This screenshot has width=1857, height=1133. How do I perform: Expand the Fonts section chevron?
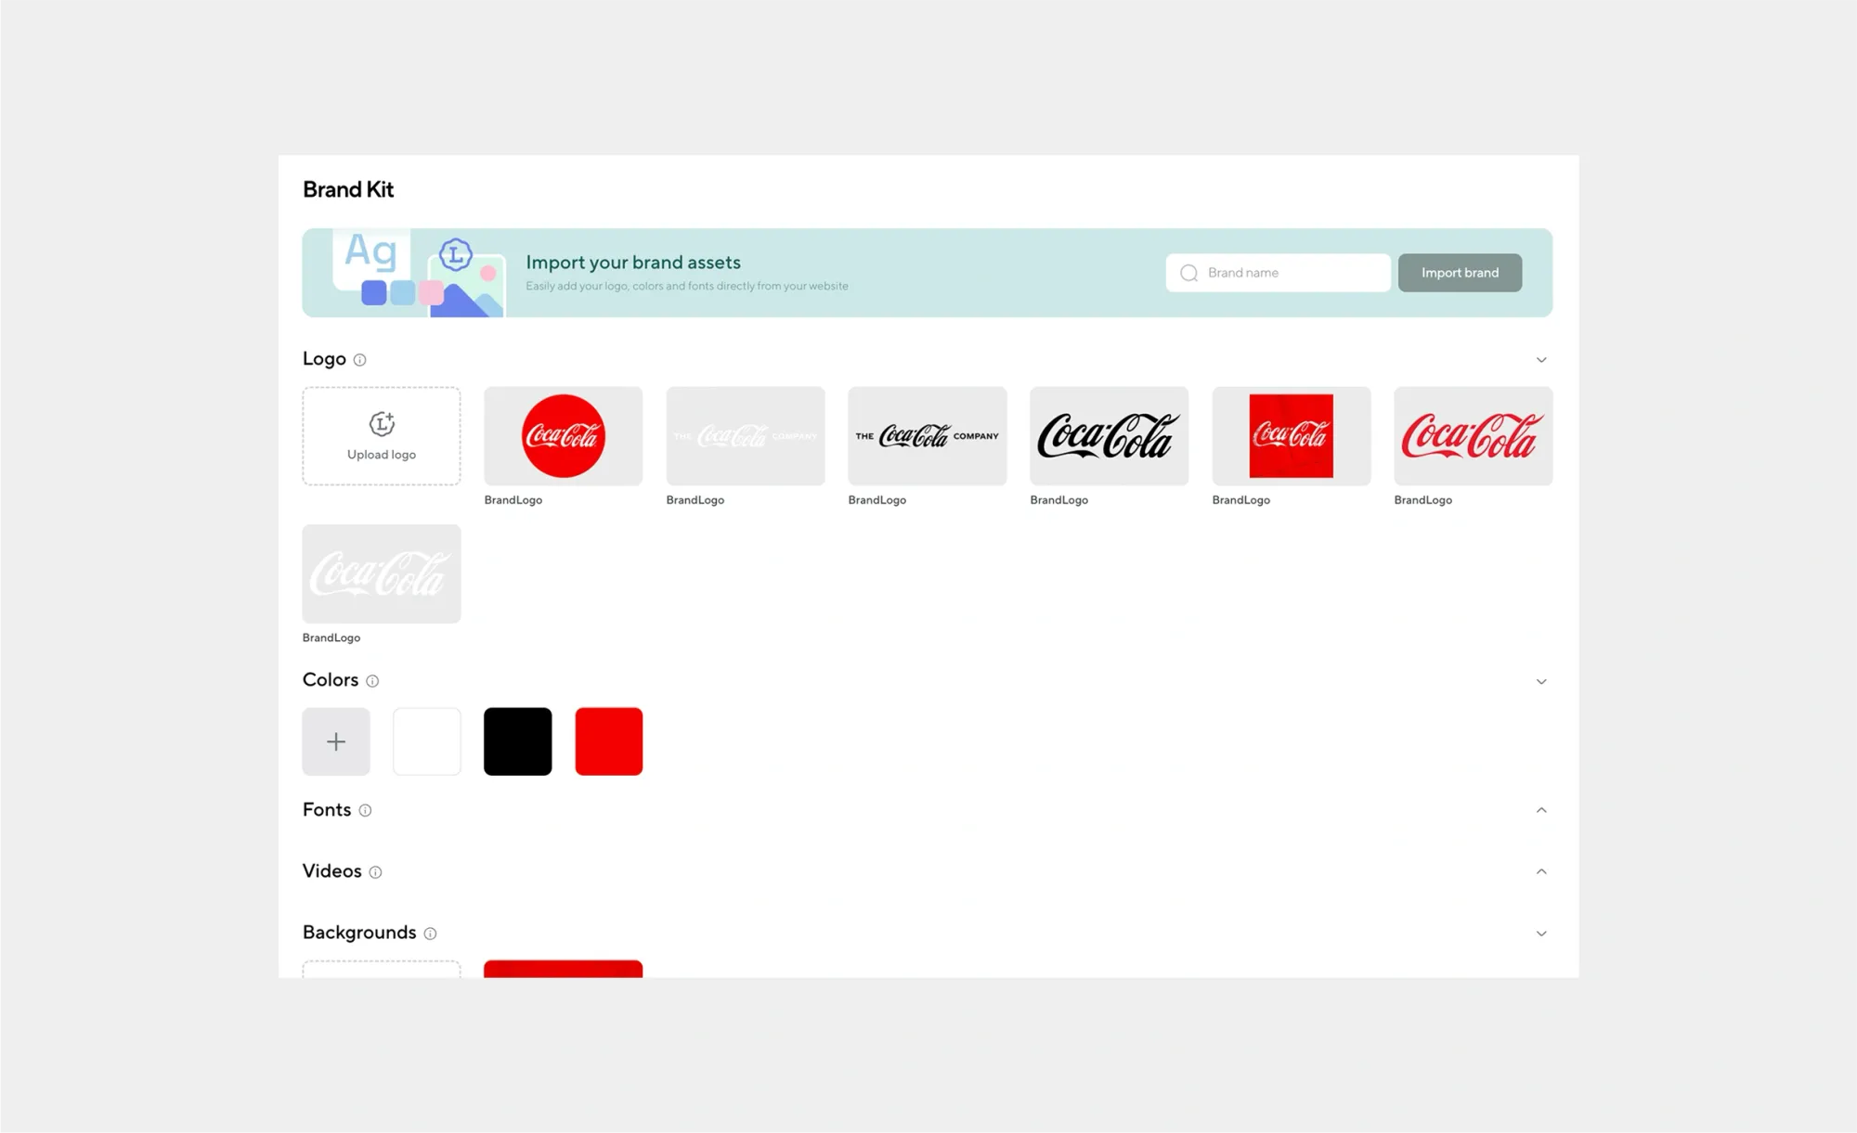click(x=1541, y=810)
